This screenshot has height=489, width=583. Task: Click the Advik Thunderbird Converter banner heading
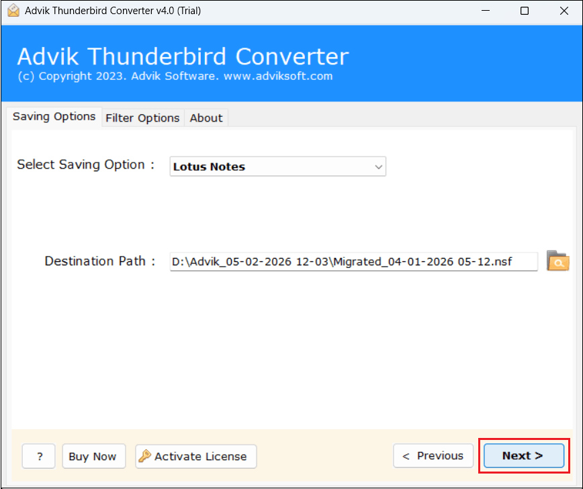point(183,56)
